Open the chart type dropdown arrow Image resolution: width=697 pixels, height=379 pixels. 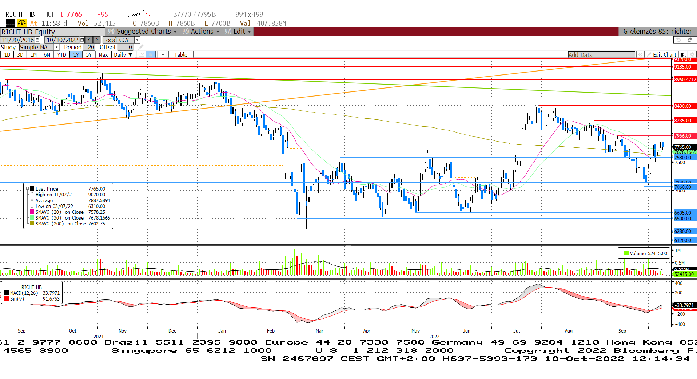pos(163,55)
